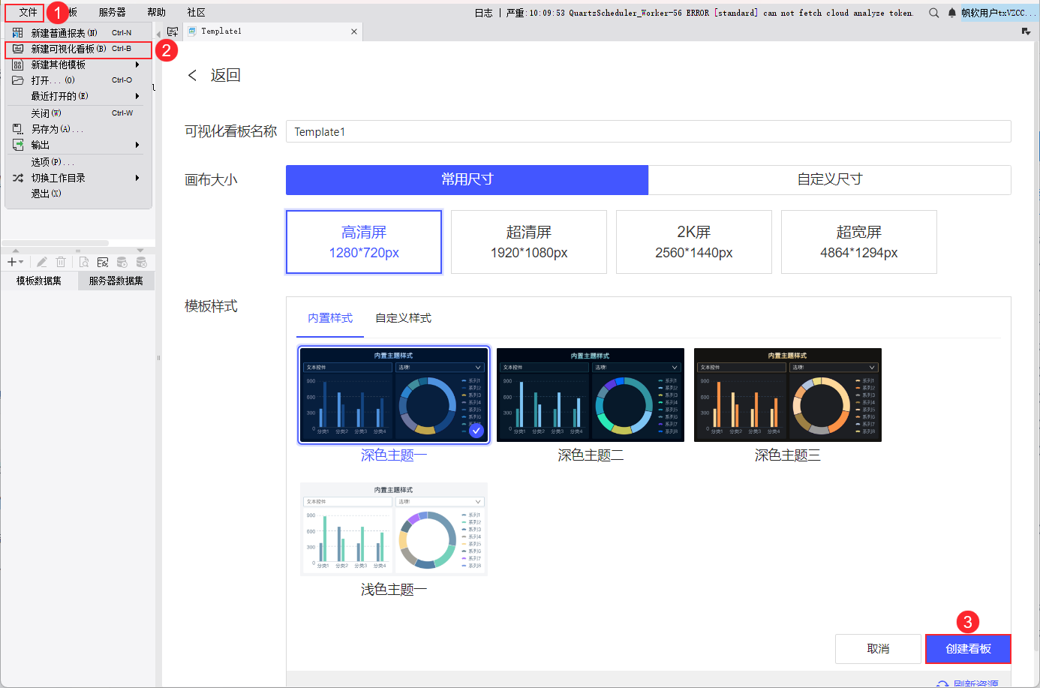Viewport: 1040px width, 688px height.
Task: Click the database play icon in dataset toolbar
Action: tap(122, 262)
